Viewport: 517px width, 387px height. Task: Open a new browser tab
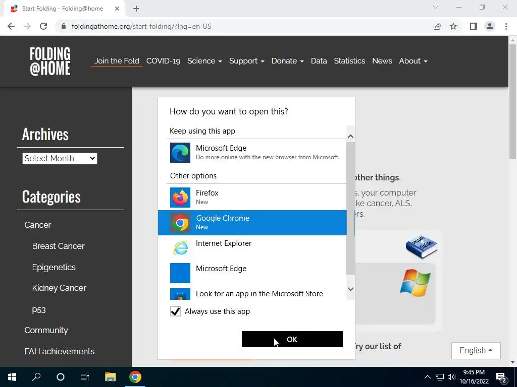coord(136,9)
